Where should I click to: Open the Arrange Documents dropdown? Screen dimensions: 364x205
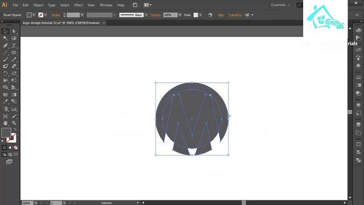click(147, 5)
